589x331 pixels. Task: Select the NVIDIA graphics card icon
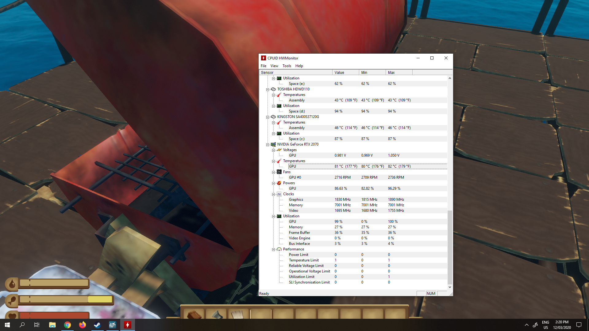click(273, 144)
